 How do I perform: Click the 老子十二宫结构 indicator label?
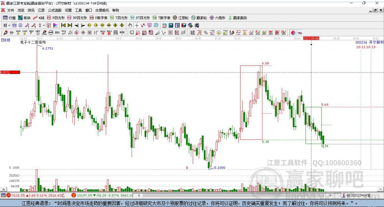click(x=33, y=42)
